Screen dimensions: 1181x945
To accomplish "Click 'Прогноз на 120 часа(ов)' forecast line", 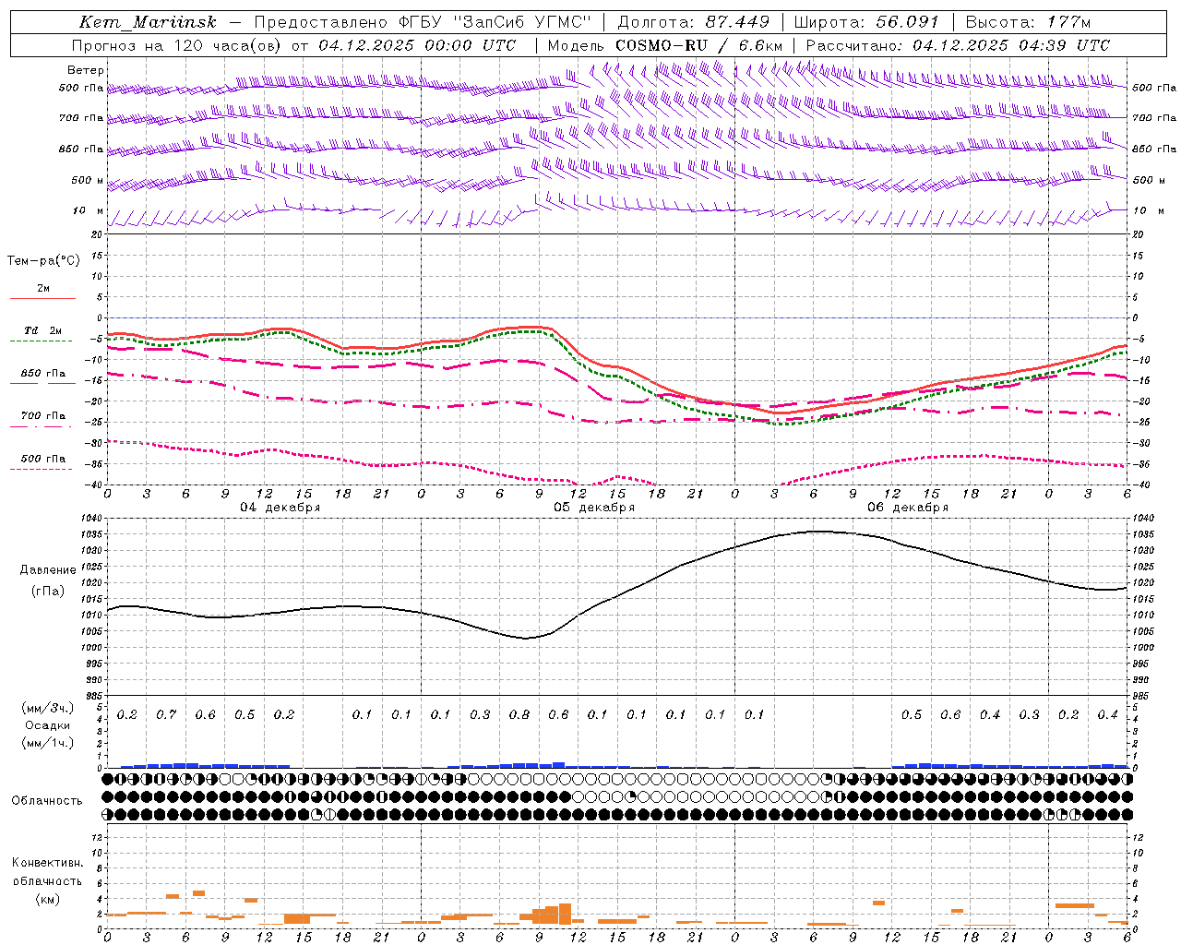I will click(178, 45).
